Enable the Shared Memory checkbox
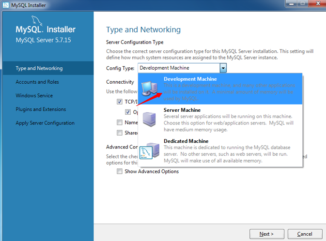The width and height of the screenshot is (326, 241). pos(119,133)
